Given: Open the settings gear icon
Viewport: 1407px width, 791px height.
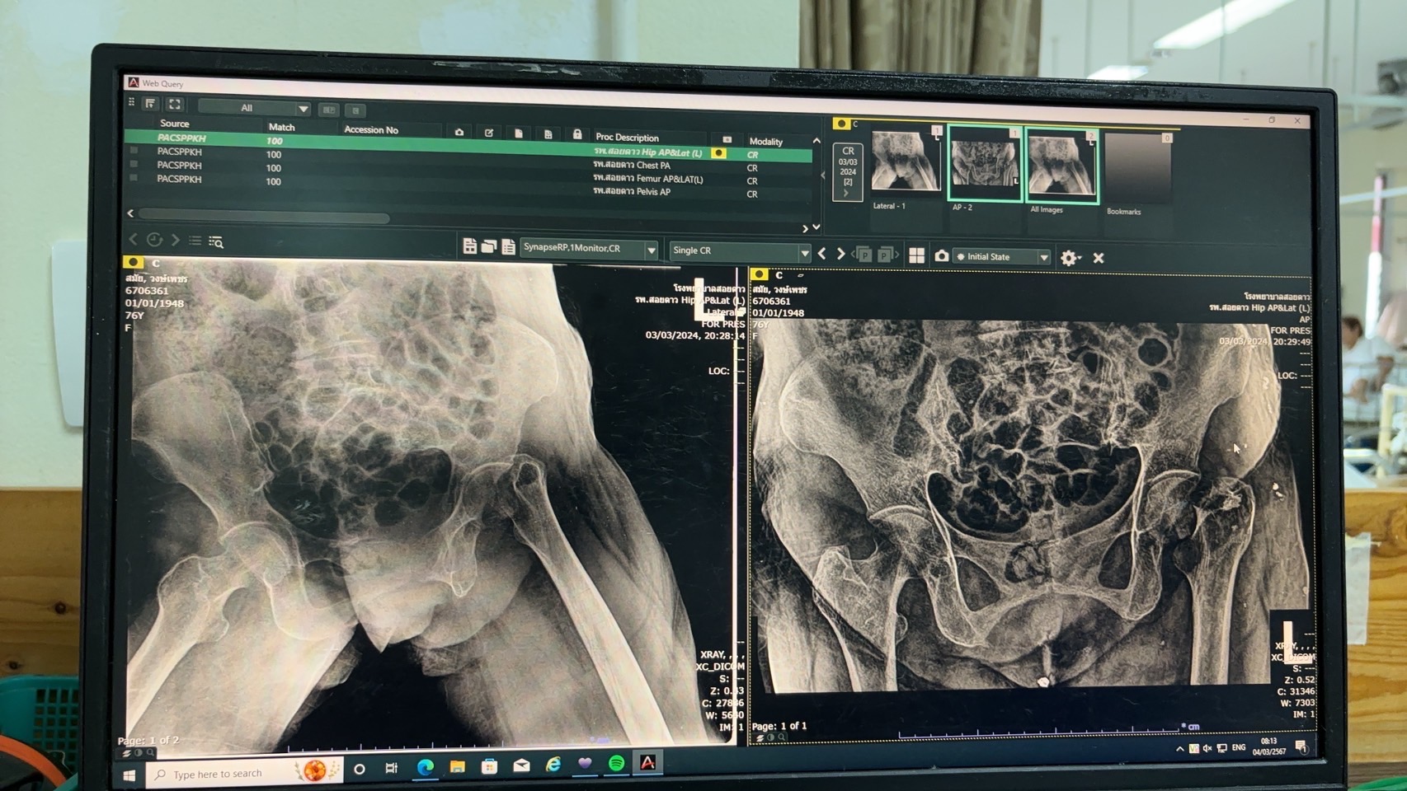Looking at the screenshot, I should [x=1069, y=258].
